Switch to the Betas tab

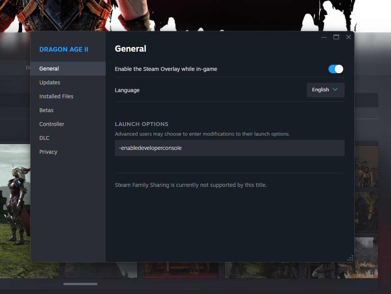68,110
